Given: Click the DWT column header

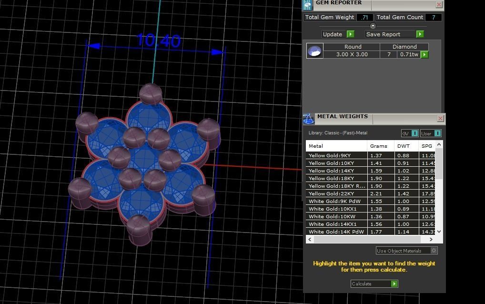Looking at the screenshot, I should [x=406, y=146].
